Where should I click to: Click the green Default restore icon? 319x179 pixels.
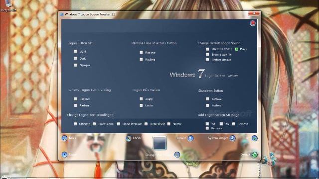point(254,155)
